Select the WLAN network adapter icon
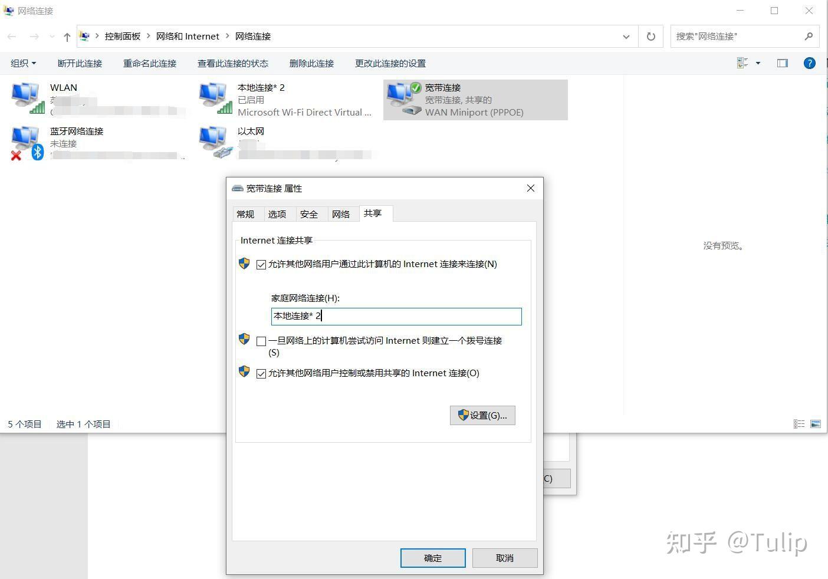This screenshot has height=579, width=828. [x=28, y=98]
